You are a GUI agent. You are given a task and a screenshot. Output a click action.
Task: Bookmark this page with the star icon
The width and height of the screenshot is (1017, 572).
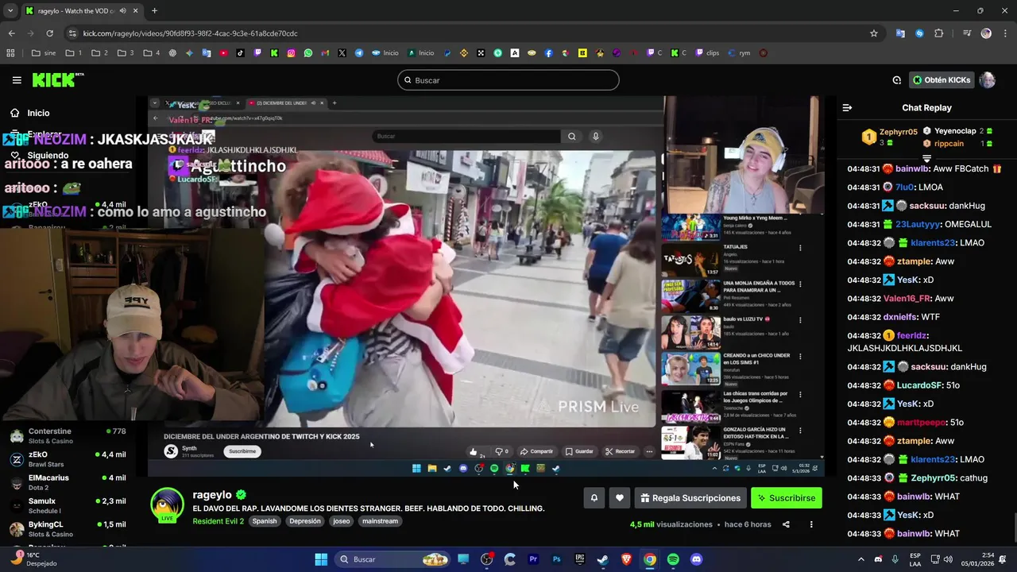click(874, 33)
